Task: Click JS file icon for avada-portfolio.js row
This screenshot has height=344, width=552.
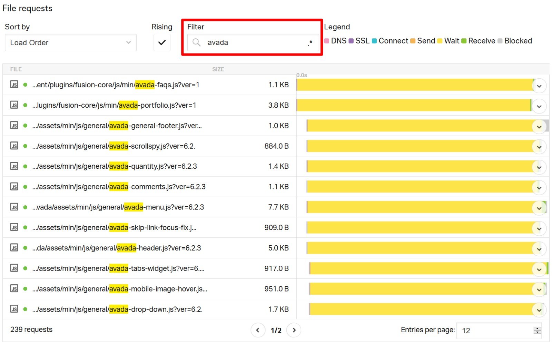Action: [x=14, y=105]
